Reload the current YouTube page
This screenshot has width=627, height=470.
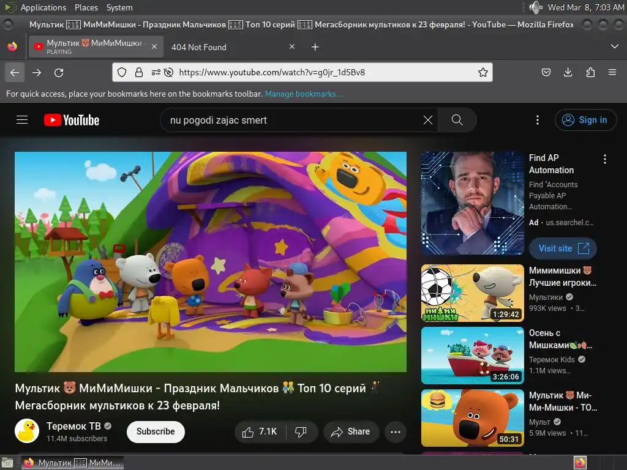pyautogui.click(x=59, y=73)
